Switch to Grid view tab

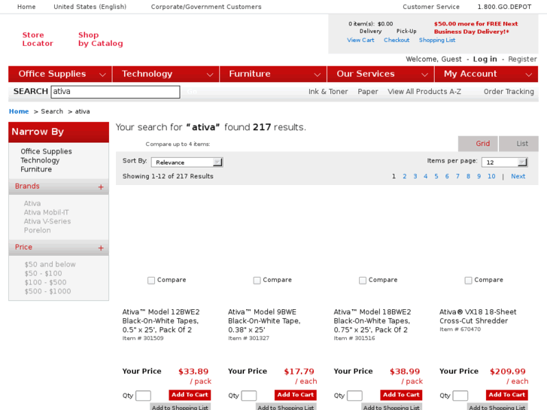coord(478,144)
